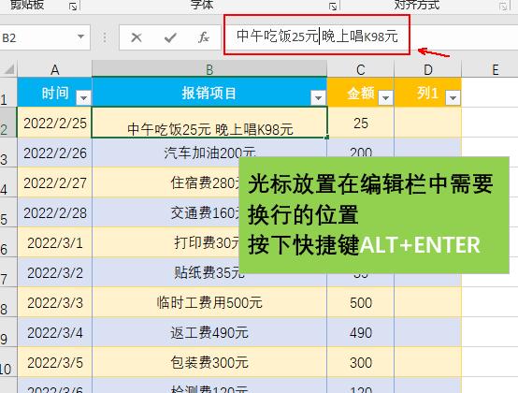Click the Select All corner triangle
Viewport: 518px width, 393px height.
pyautogui.click(x=9, y=68)
